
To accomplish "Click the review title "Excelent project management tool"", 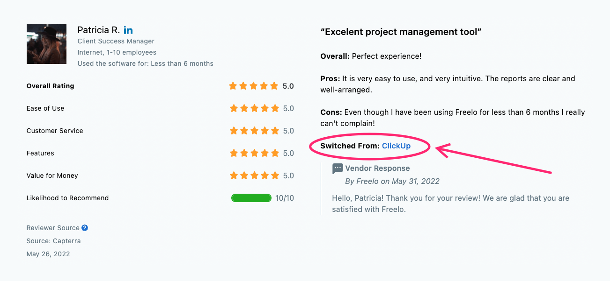I will coord(401,32).
